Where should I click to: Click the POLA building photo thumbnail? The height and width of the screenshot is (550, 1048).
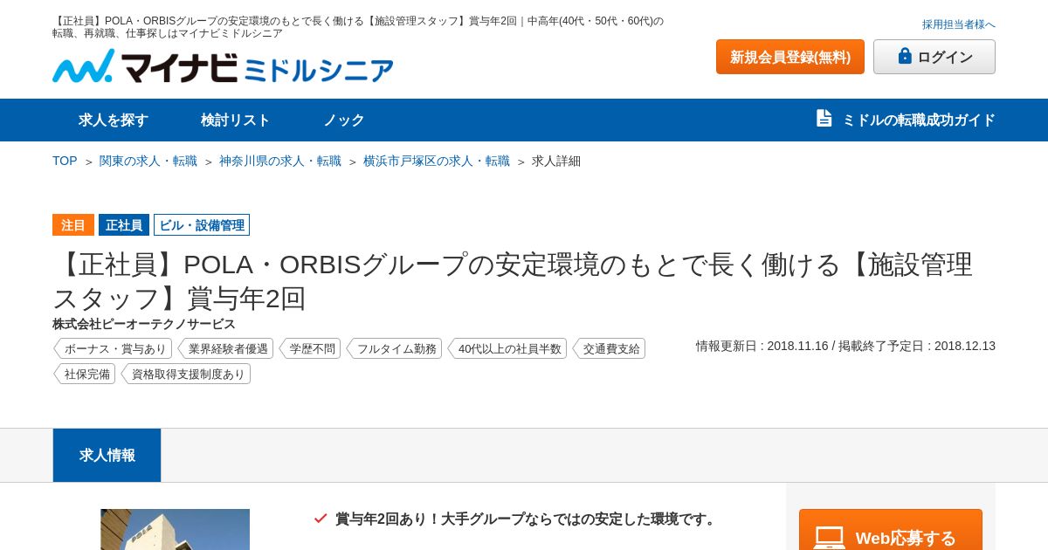pos(175,529)
